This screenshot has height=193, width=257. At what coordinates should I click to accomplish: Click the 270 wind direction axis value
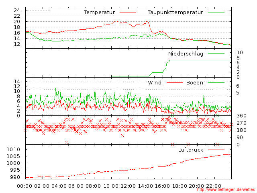click(x=241, y=123)
